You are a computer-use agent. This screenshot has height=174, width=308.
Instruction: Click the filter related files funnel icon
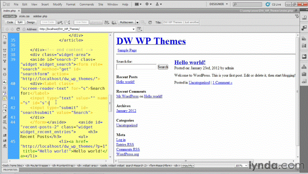point(297,16)
